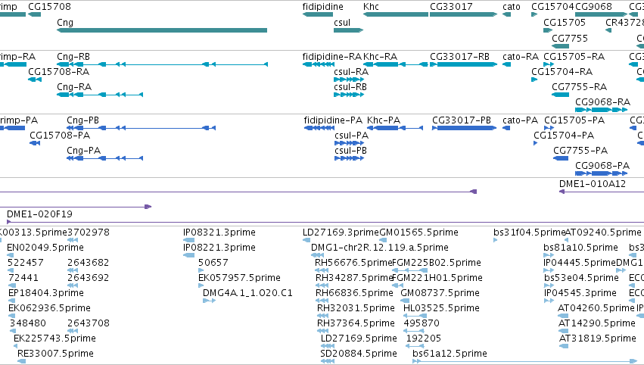Select the fidipidine gene feature
This screenshot has height=365, width=644.
click(318, 14)
